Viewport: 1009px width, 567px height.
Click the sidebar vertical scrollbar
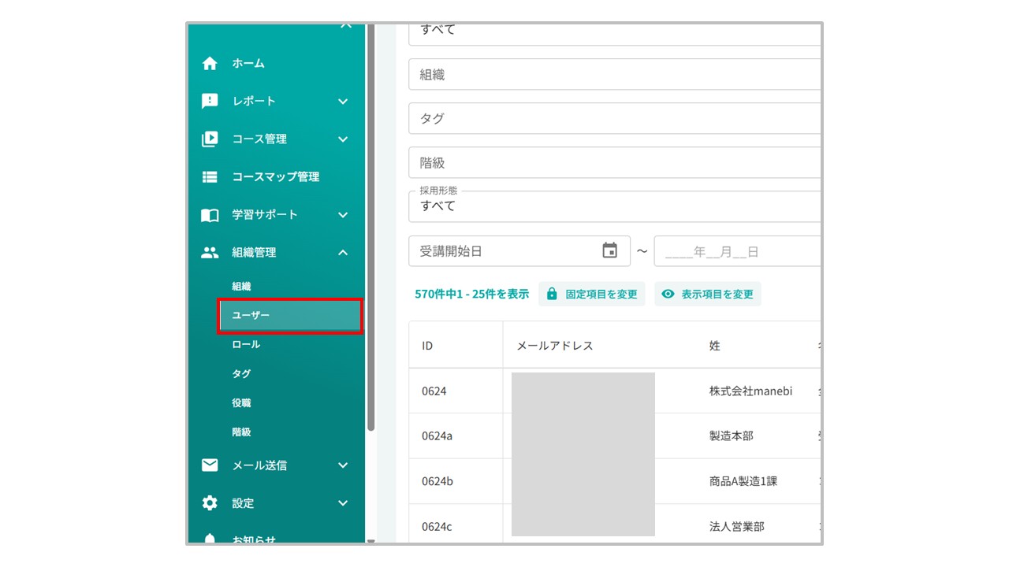(370, 236)
